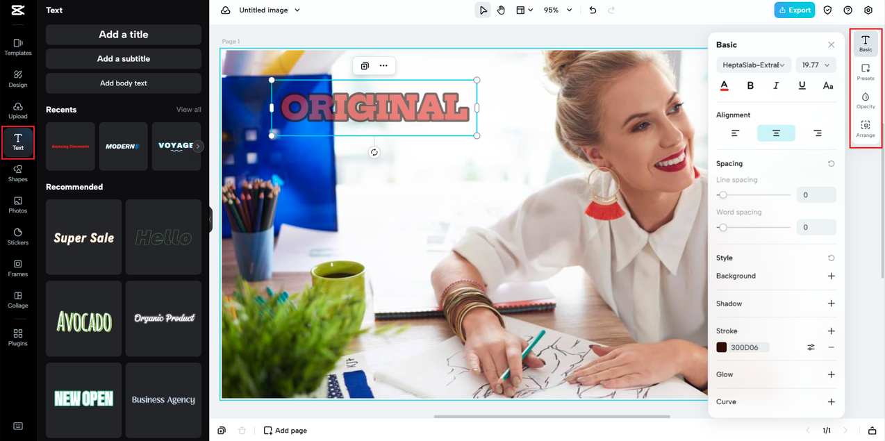Image resolution: width=885 pixels, height=441 pixels.
Task: Select the pointer cursor tool
Action: [x=483, y=10]
